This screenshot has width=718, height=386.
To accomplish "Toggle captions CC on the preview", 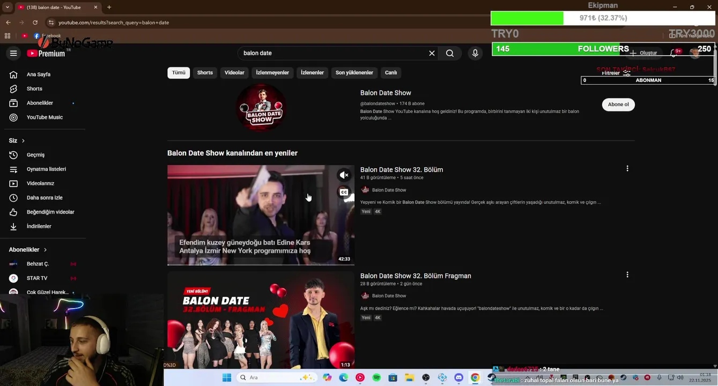I will 344,192.
